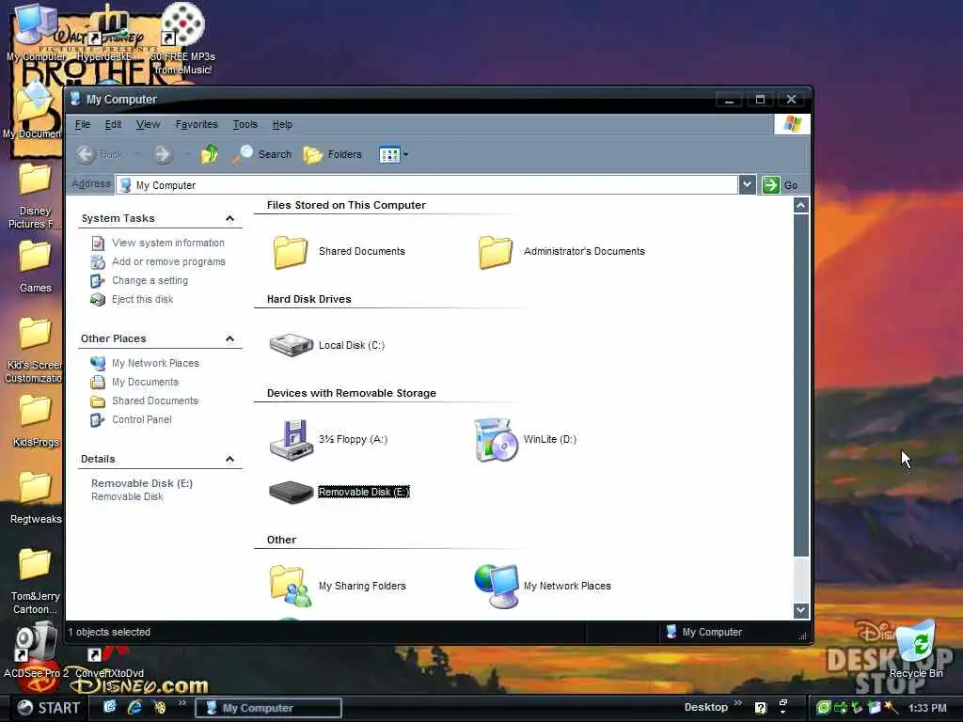963x722 pixels.
Task: Open the Tools menu
Action: coord(245,125)
